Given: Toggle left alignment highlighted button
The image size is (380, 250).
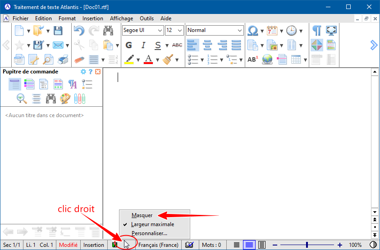Looking at the screenshot, I should click(x=193, y=45).
